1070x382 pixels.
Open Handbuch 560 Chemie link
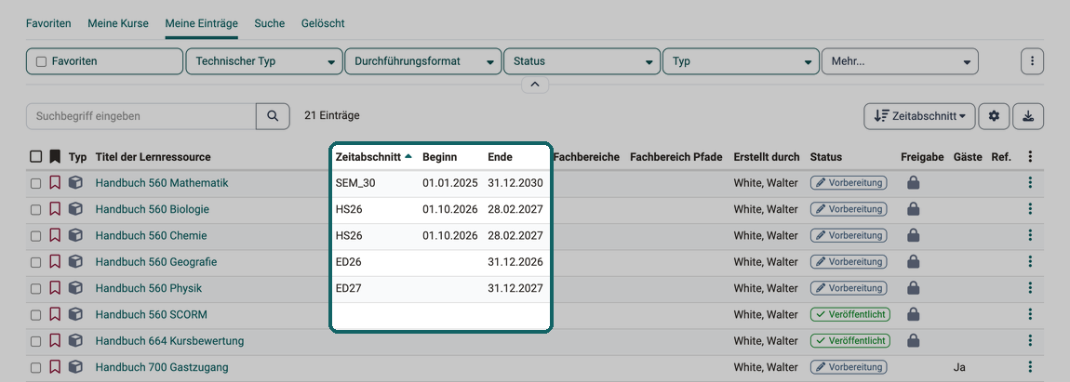tap(151, 235)
